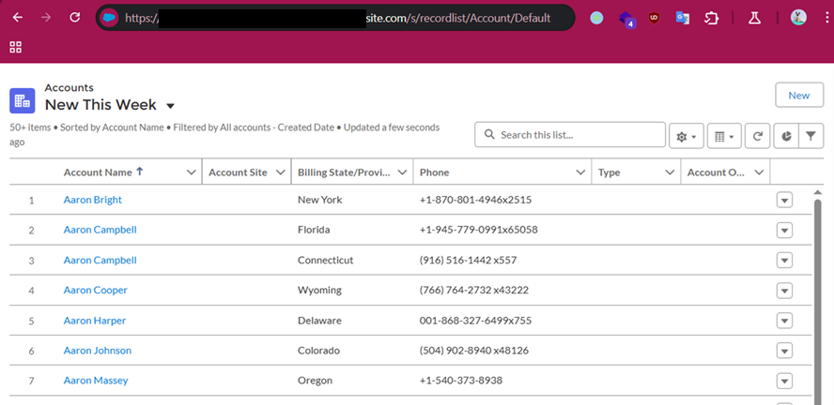Open the Phone column chevron menu
Image resolution: width=834 pixels, height=405 pixels.
(x=580, y=172)
